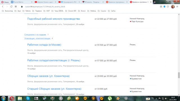Click salary от 55 500 до 97 000 руб.
The width and height of the screenshot is (180, 101).
pos(106,45)
